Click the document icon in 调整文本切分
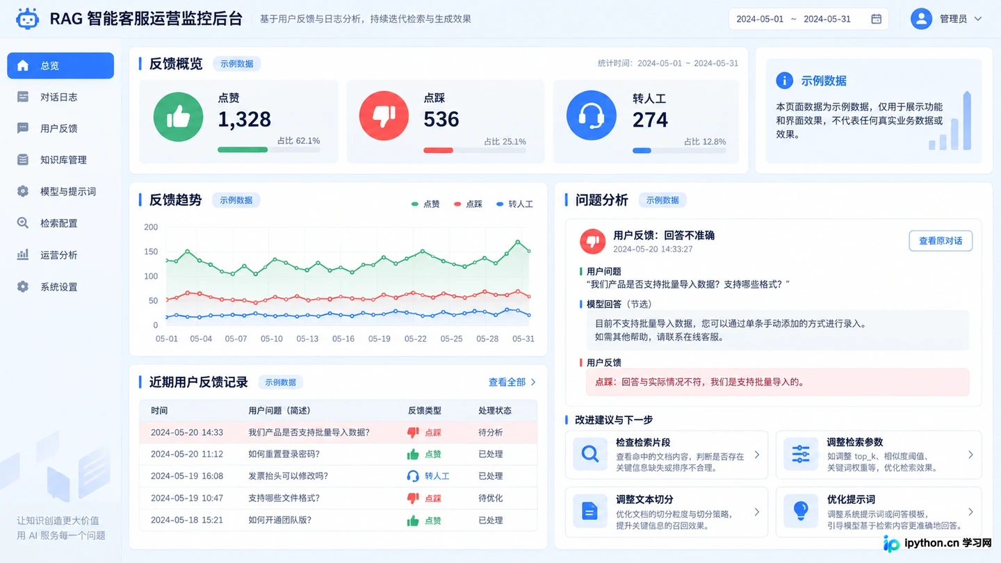This screenshot has height=563, width=1001. 590,512
